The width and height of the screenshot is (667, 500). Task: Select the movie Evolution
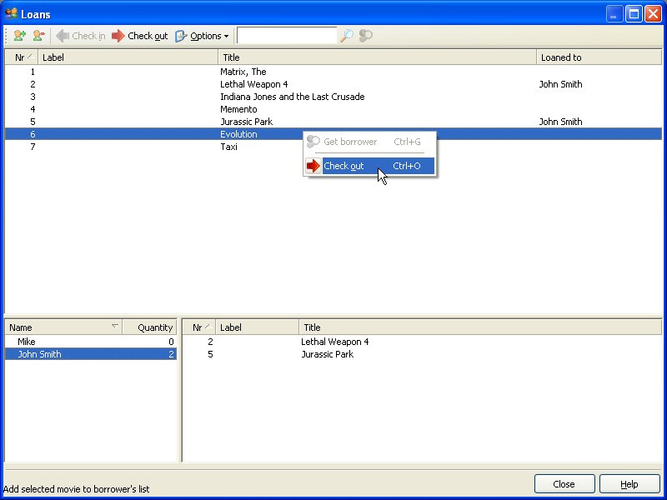click(x=333, y=134)
